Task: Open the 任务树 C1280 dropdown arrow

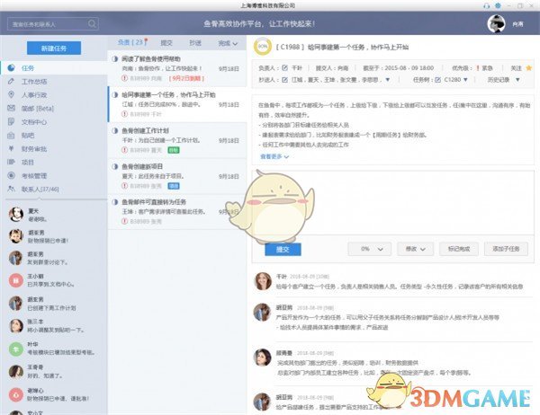Action: pos(465,80)
